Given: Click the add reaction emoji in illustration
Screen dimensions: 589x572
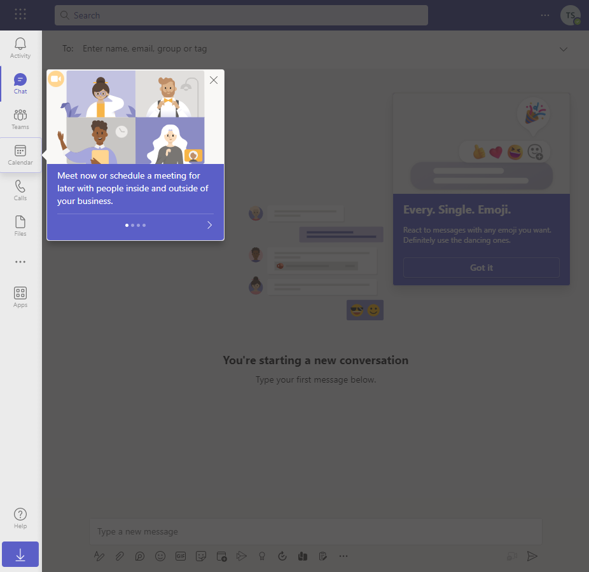Looking at the screenshot, I should pos(536,152).
